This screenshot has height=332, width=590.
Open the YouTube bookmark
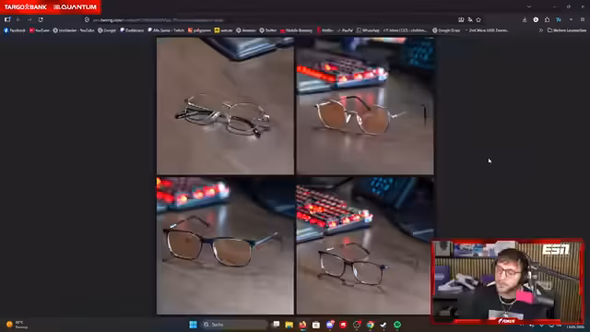pyautogui.click(x=40, y=30)
